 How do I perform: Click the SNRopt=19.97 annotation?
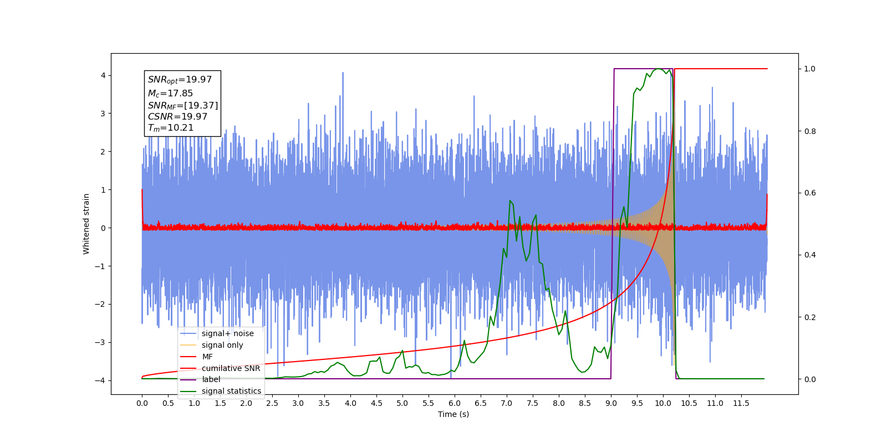[180, 80]
